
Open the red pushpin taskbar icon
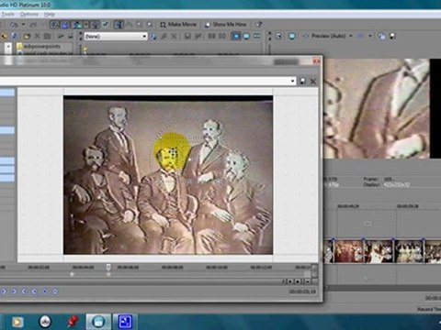tap(72, 322)
